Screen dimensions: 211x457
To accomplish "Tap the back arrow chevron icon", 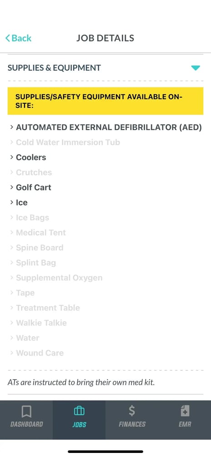I will point(8,38).
